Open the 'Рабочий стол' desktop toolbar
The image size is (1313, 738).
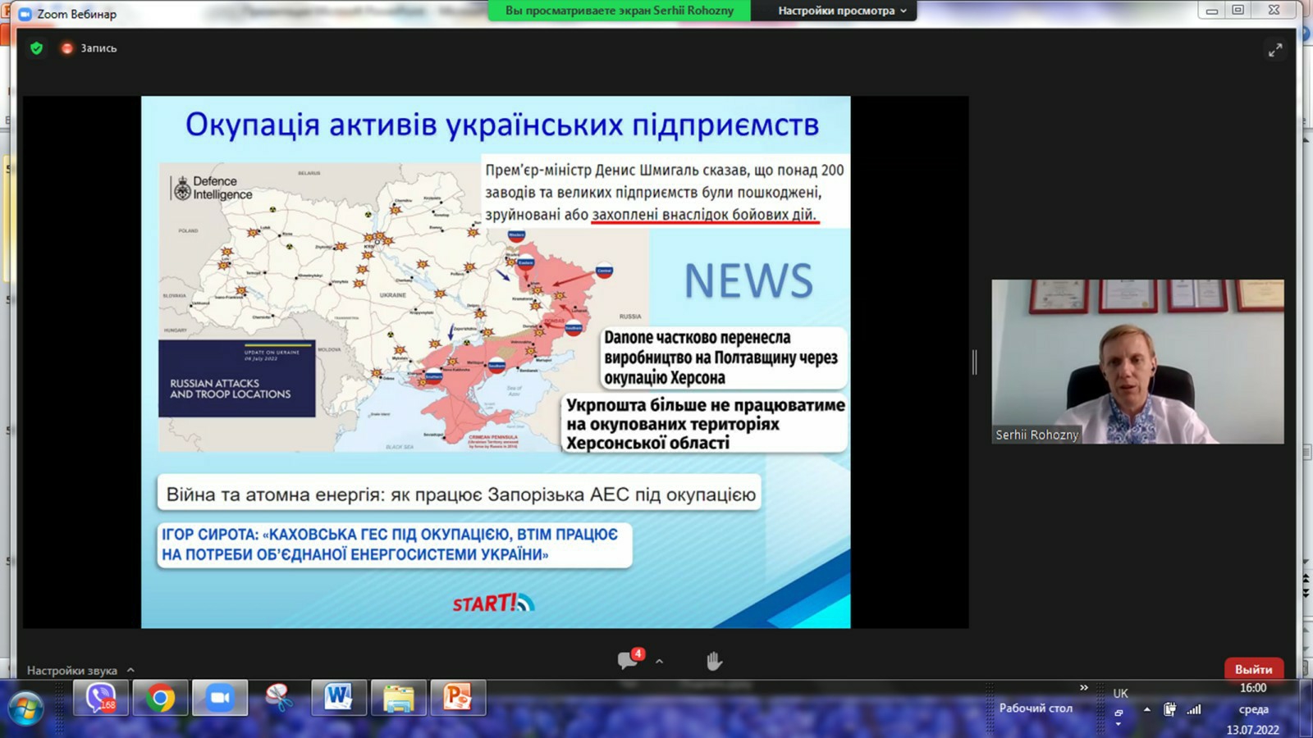click(1036, 708)
